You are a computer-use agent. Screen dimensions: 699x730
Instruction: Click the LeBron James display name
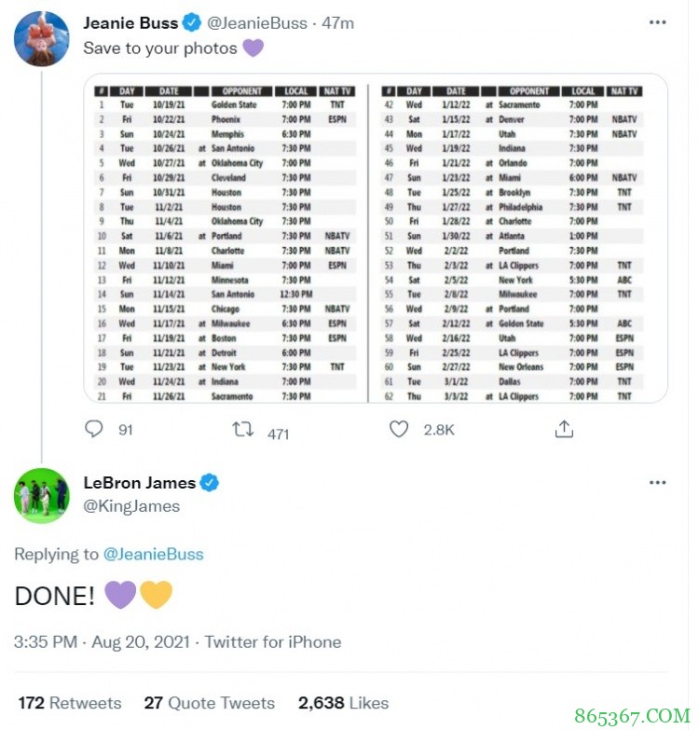coord(139,483)
